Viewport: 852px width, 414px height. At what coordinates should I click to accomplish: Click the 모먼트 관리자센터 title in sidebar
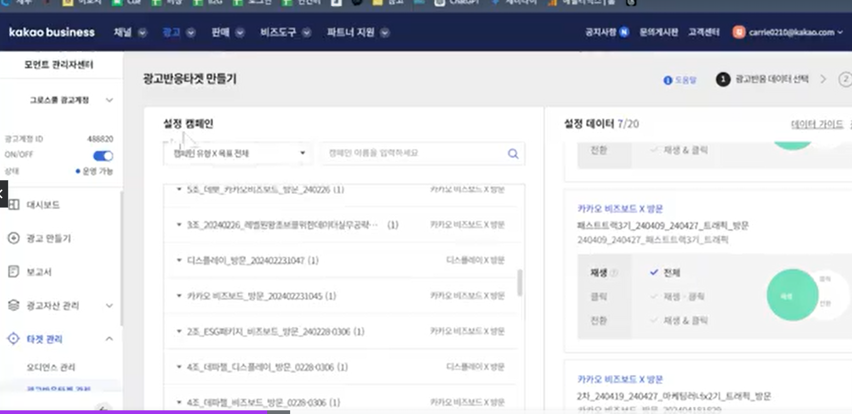pyautogui.click(x=59, y=65)
